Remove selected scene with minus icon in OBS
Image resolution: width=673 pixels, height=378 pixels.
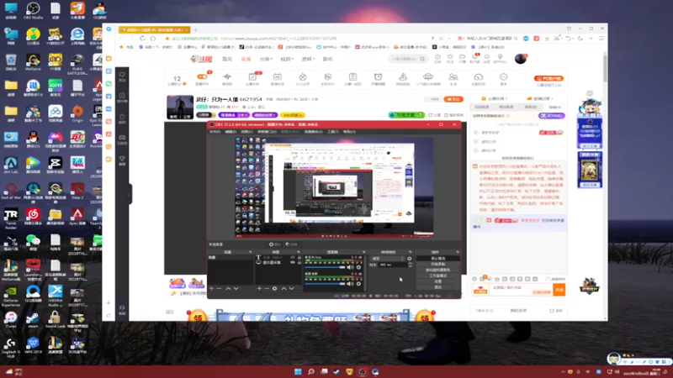pos(220,288)
